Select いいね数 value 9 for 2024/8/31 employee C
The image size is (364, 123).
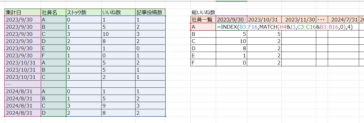pos(118,106)
